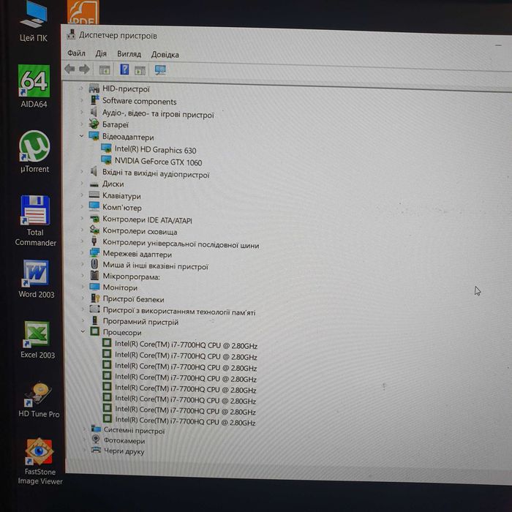Screen dimensions: 512x512
Task: Select Контролери IDE ATA/ATAPI category
Action: point(147,219)
